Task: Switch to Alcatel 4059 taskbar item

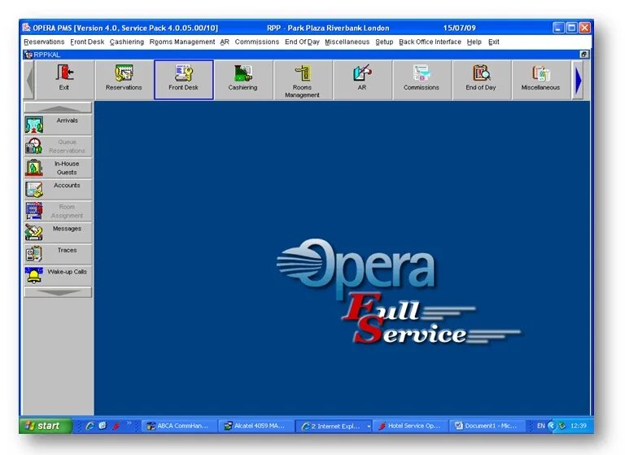Action: click(x=256, y=427)
